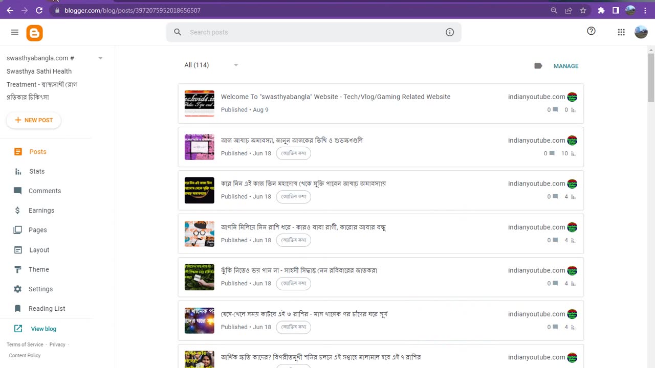This screenshot has height=368, width=655.
Task: Click the browser share page icon
Action: (569, 10)
